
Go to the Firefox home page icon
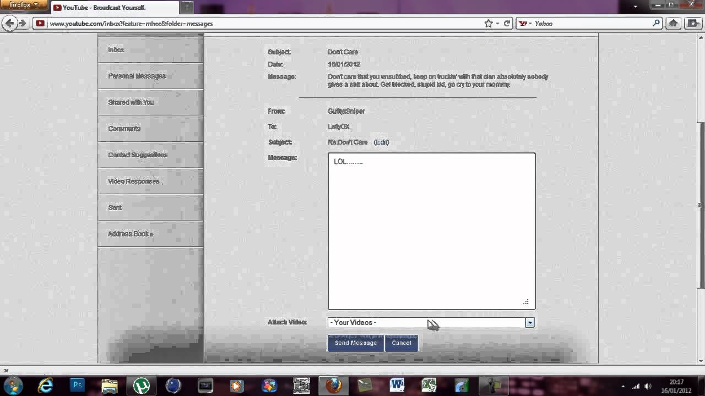673,23
